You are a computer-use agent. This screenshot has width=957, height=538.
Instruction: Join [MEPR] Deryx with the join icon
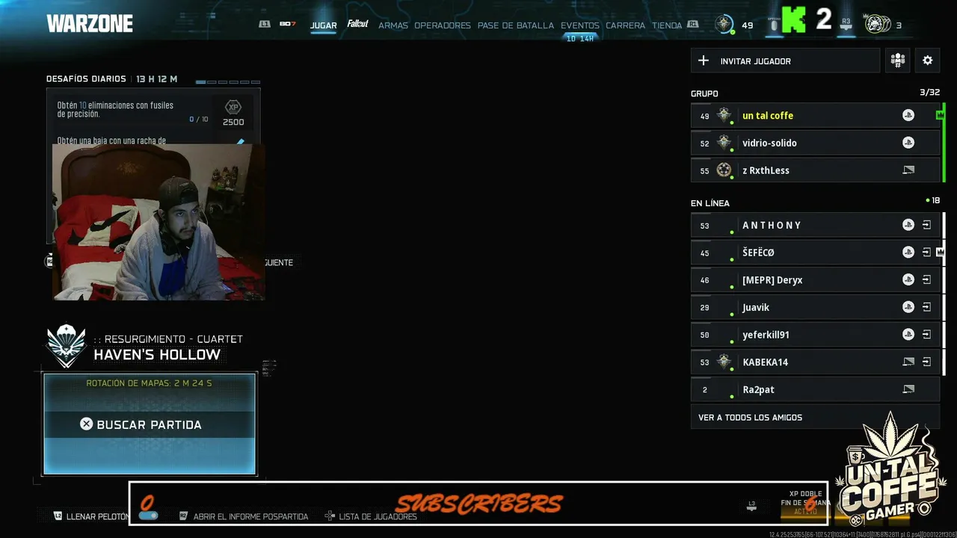[926, 280]
